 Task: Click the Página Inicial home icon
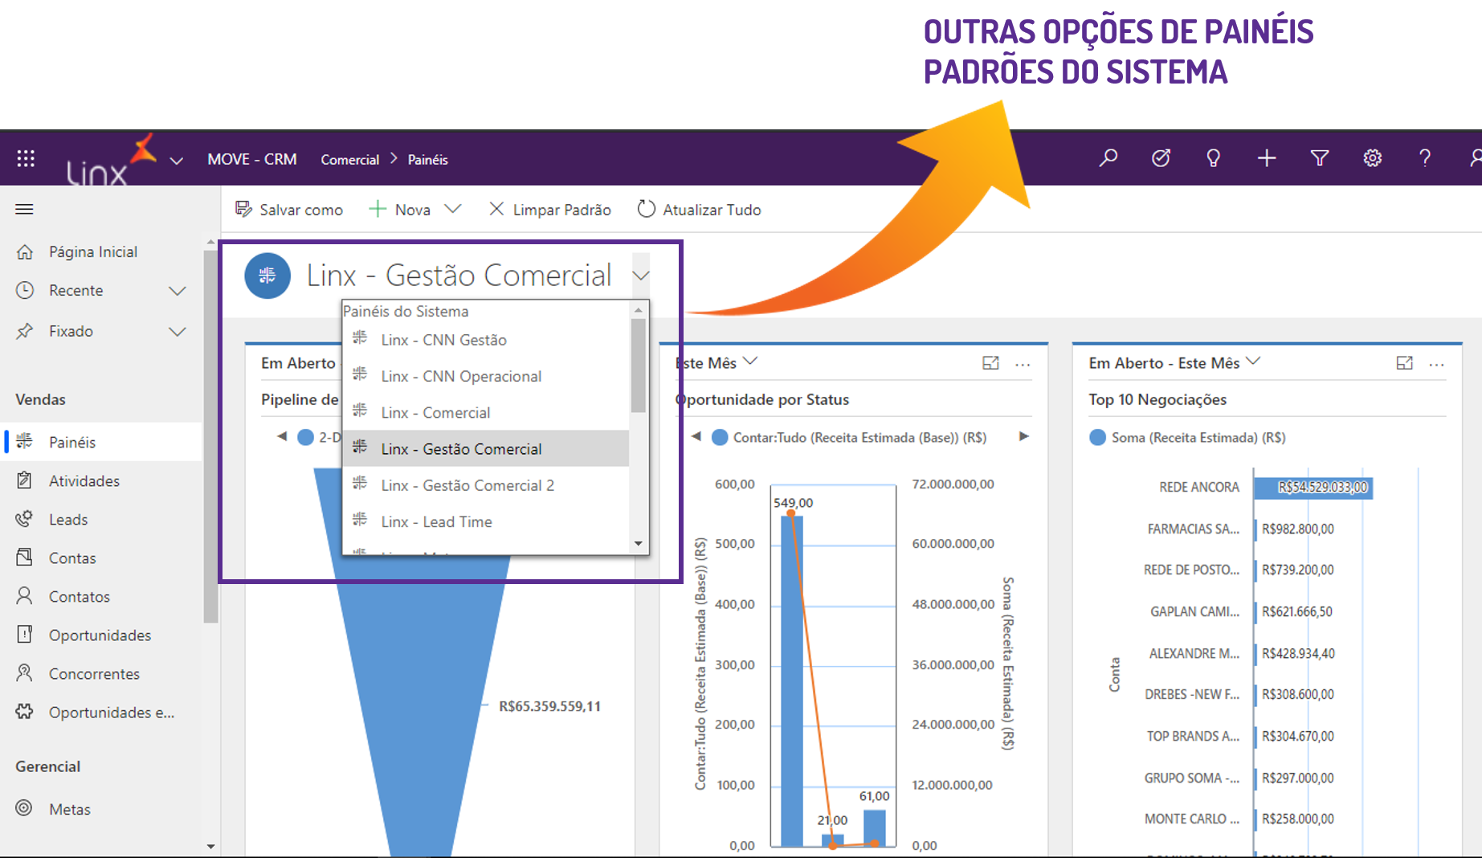point(25,251)
